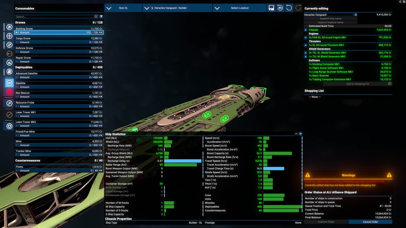The image size is (406, 228).
Task: Adjust the Building Drone amount slider
Action: [x=59, y=33]
